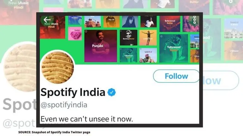The image size is (243, 136).
Task: Click the bio text "Even we can't unsee it now."
Action: pos(85,119)
